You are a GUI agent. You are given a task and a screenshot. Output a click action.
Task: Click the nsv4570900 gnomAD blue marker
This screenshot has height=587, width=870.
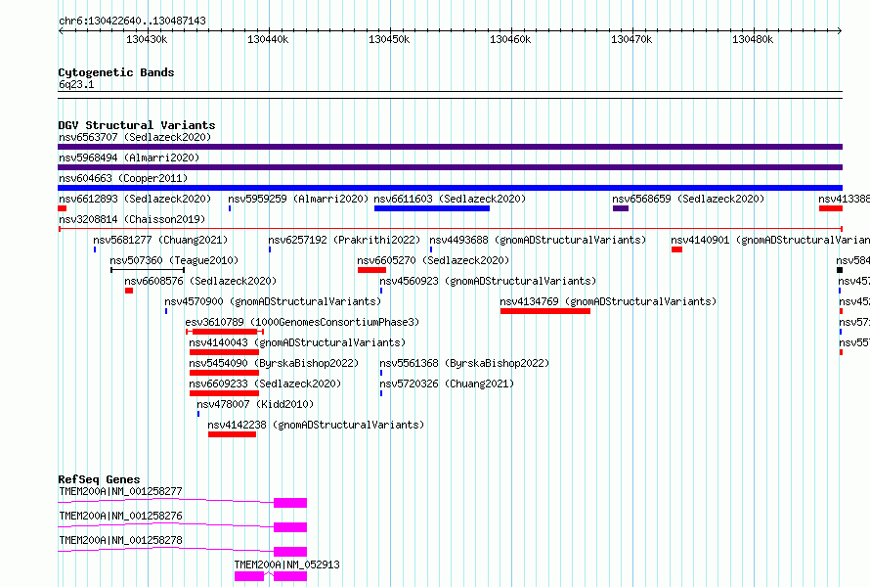click(166, 311)
